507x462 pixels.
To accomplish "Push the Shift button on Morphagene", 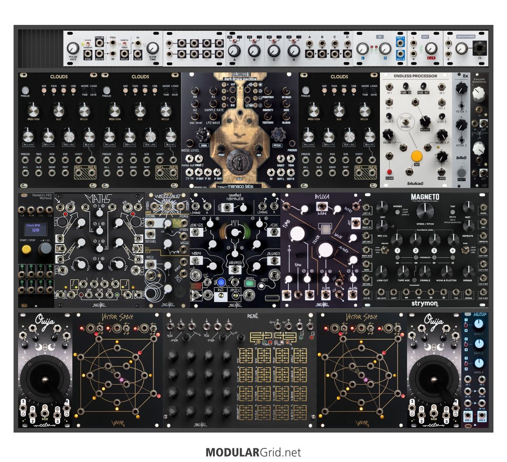I will [x=262, y=286].
